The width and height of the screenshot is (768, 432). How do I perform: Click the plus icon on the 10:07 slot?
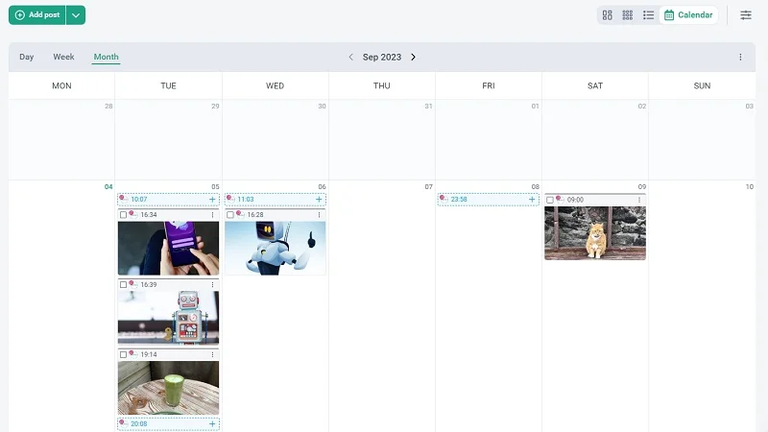(x=212, y=200)
